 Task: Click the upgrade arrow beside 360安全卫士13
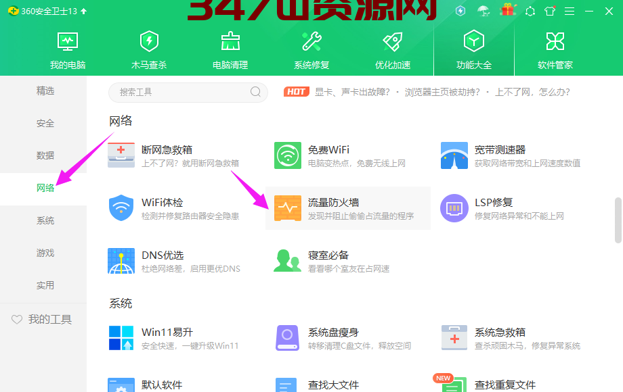pyautogui.click(x=83, y=11)
